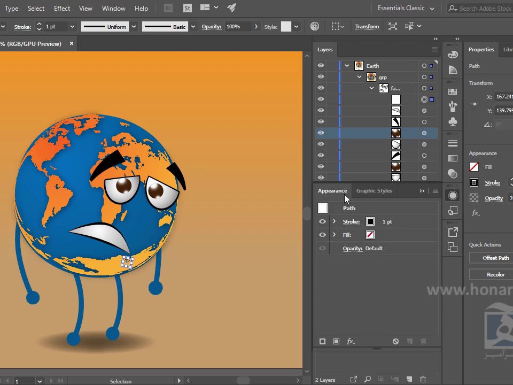The height and width of the screenshot is (385, 513).
Task: Click Recolor quick action button
Action: click(x=495, y=274)
